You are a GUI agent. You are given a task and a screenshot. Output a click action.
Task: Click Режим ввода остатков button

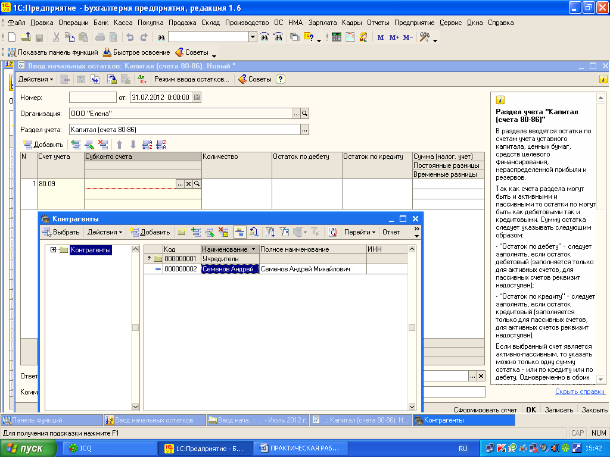click(192, 79)
